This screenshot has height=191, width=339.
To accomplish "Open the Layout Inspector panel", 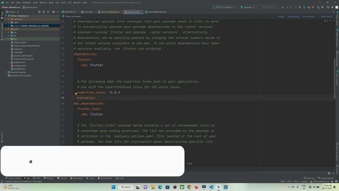I will (x=326, y=178).
